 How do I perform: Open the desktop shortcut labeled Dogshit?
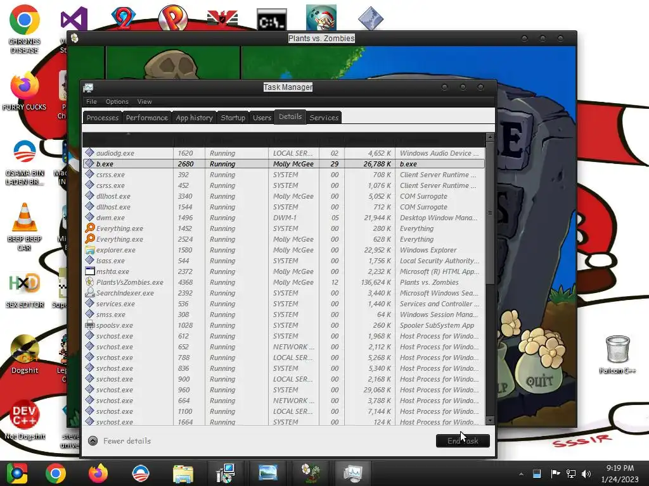(x=25, y=354)
